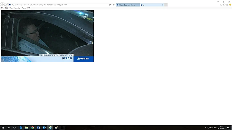Click the browser Forward arrow button

6,5
